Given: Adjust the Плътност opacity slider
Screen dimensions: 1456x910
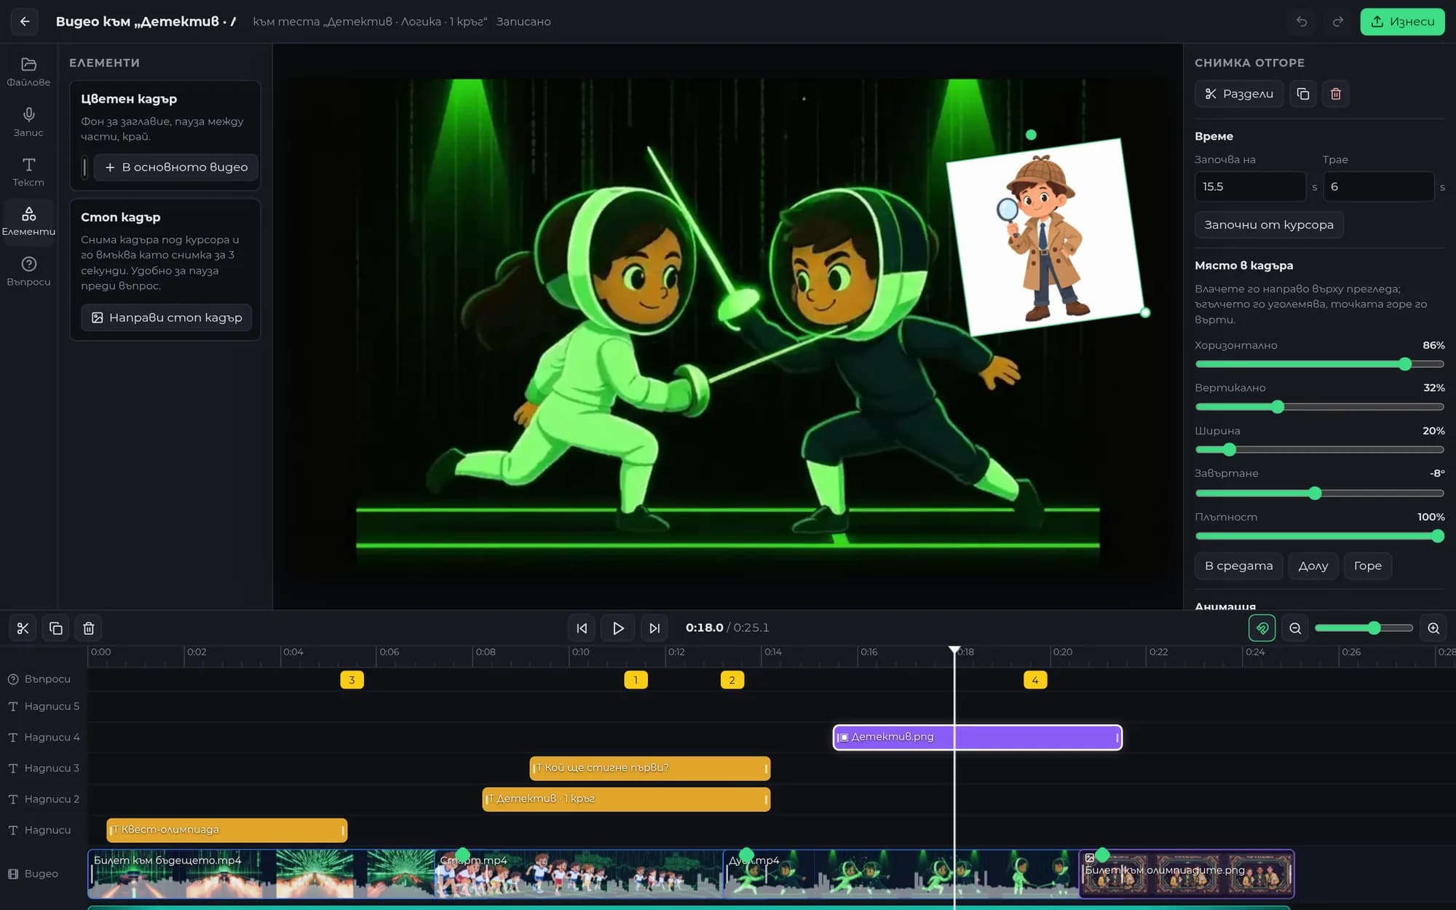Looking at the screenshot, I should 1319,537.
